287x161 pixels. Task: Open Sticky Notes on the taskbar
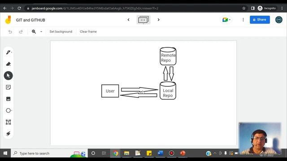(149, 153)
